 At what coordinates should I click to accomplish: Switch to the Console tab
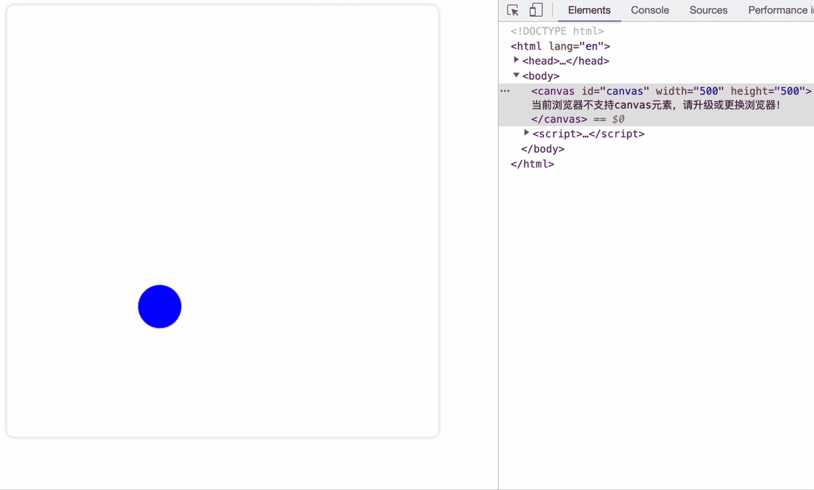[649, 10]
